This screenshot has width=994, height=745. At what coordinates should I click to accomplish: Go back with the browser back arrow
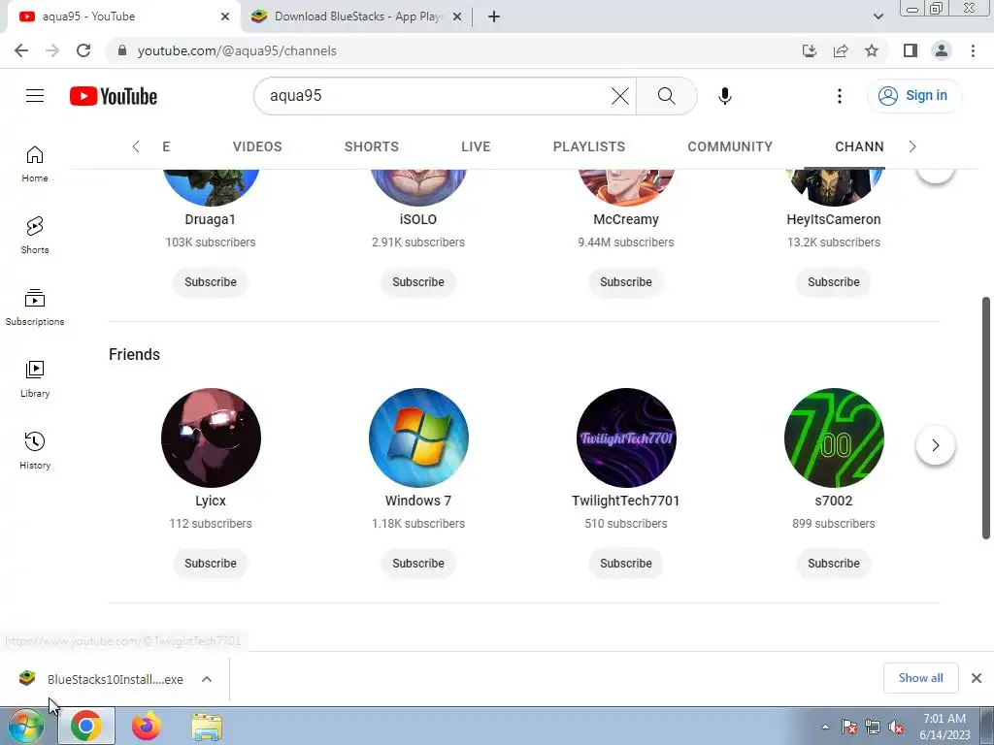[21, 50]
